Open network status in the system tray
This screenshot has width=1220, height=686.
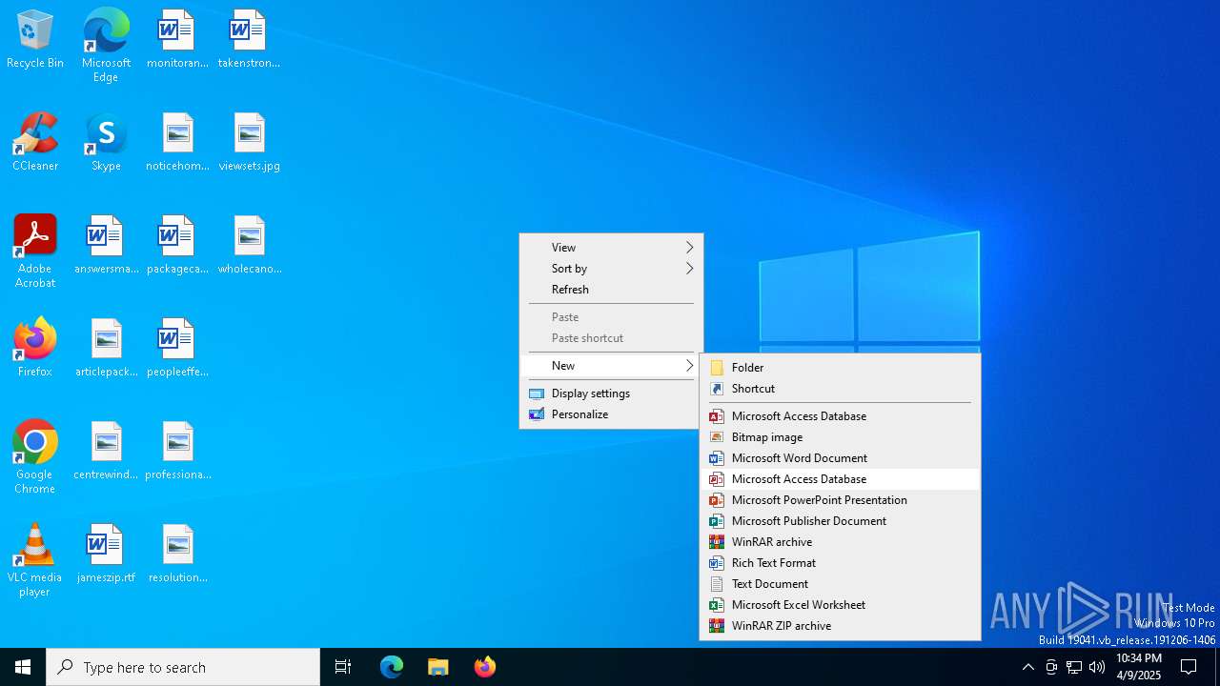[x=1074, y=667]
